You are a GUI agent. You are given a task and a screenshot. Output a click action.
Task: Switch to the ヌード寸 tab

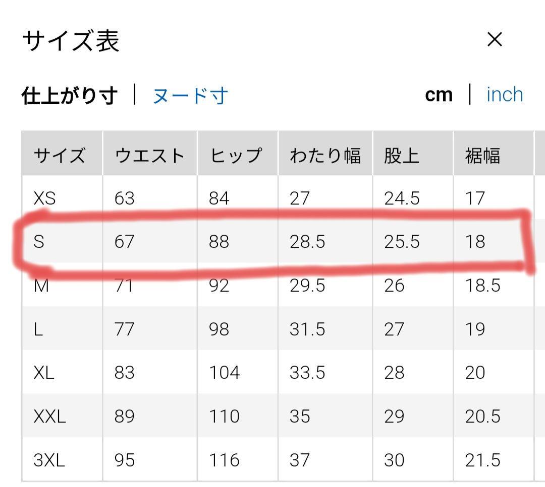tap(190, 95)
